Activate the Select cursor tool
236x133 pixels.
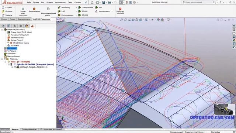click(x=121, y=2)
